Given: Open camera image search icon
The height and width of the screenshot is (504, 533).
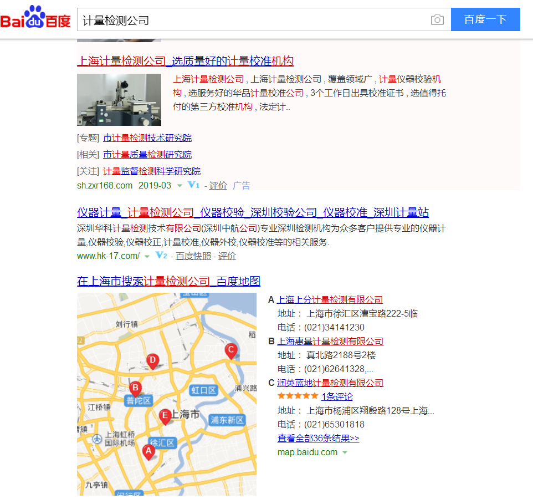Looking at the screenshot, I should coord(437,20).
